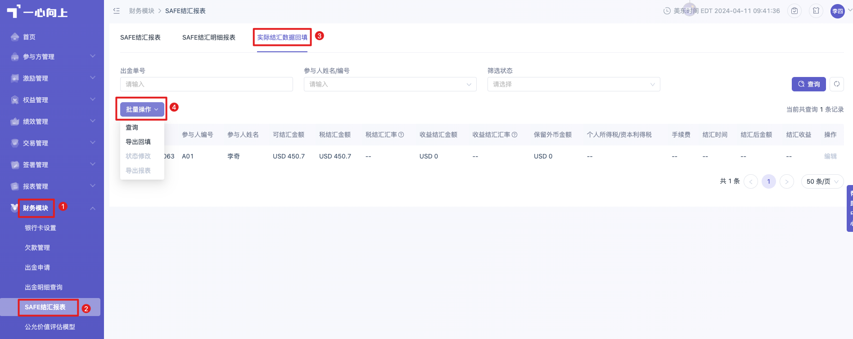853x339 pixels.
Task: Collapse the 财务模块 menu chevron
Action: (93, 208)
